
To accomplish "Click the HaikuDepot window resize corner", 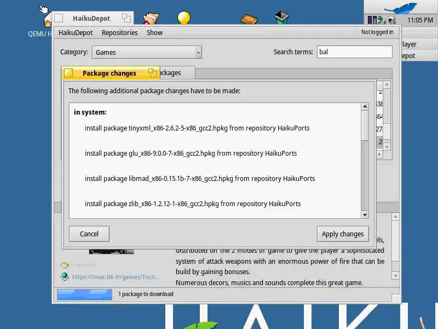I will tap(396, 298).
